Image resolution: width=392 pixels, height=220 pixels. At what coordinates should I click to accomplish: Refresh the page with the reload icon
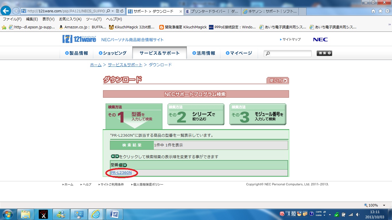(x=122, y=11)
